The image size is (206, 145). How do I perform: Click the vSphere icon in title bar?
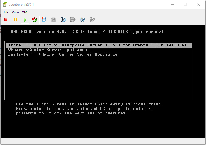click(x=5, y=4)
